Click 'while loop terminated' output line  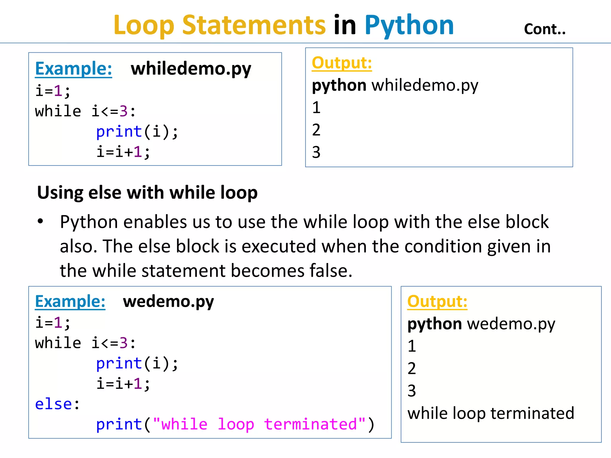(x=490, y=413)
